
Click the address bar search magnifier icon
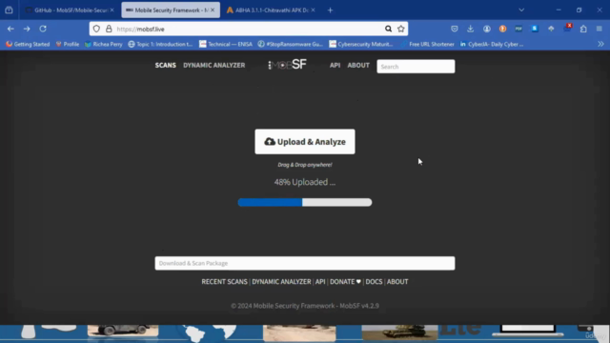[x=388, y=29]
